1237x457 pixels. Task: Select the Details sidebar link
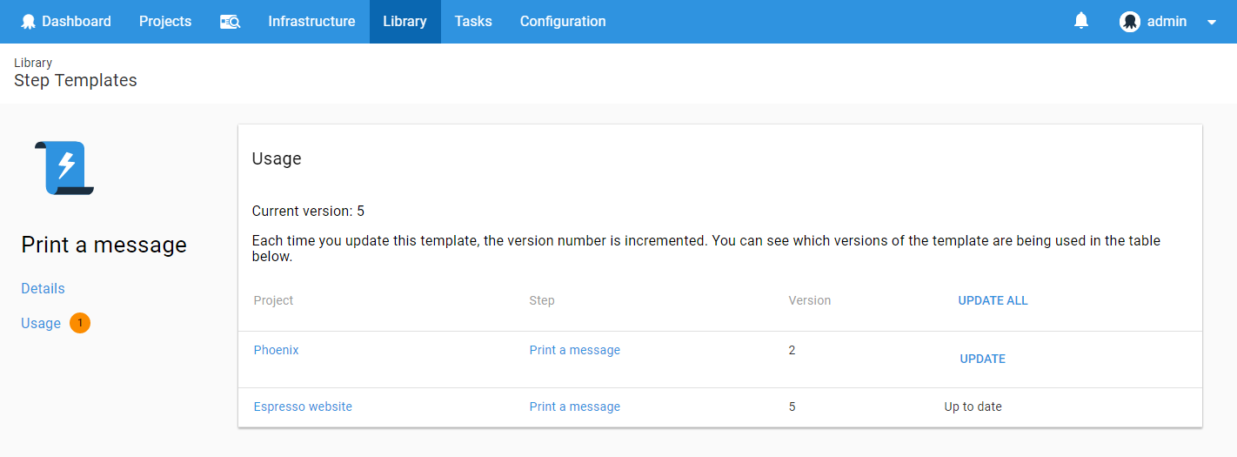tap(43, 288)
